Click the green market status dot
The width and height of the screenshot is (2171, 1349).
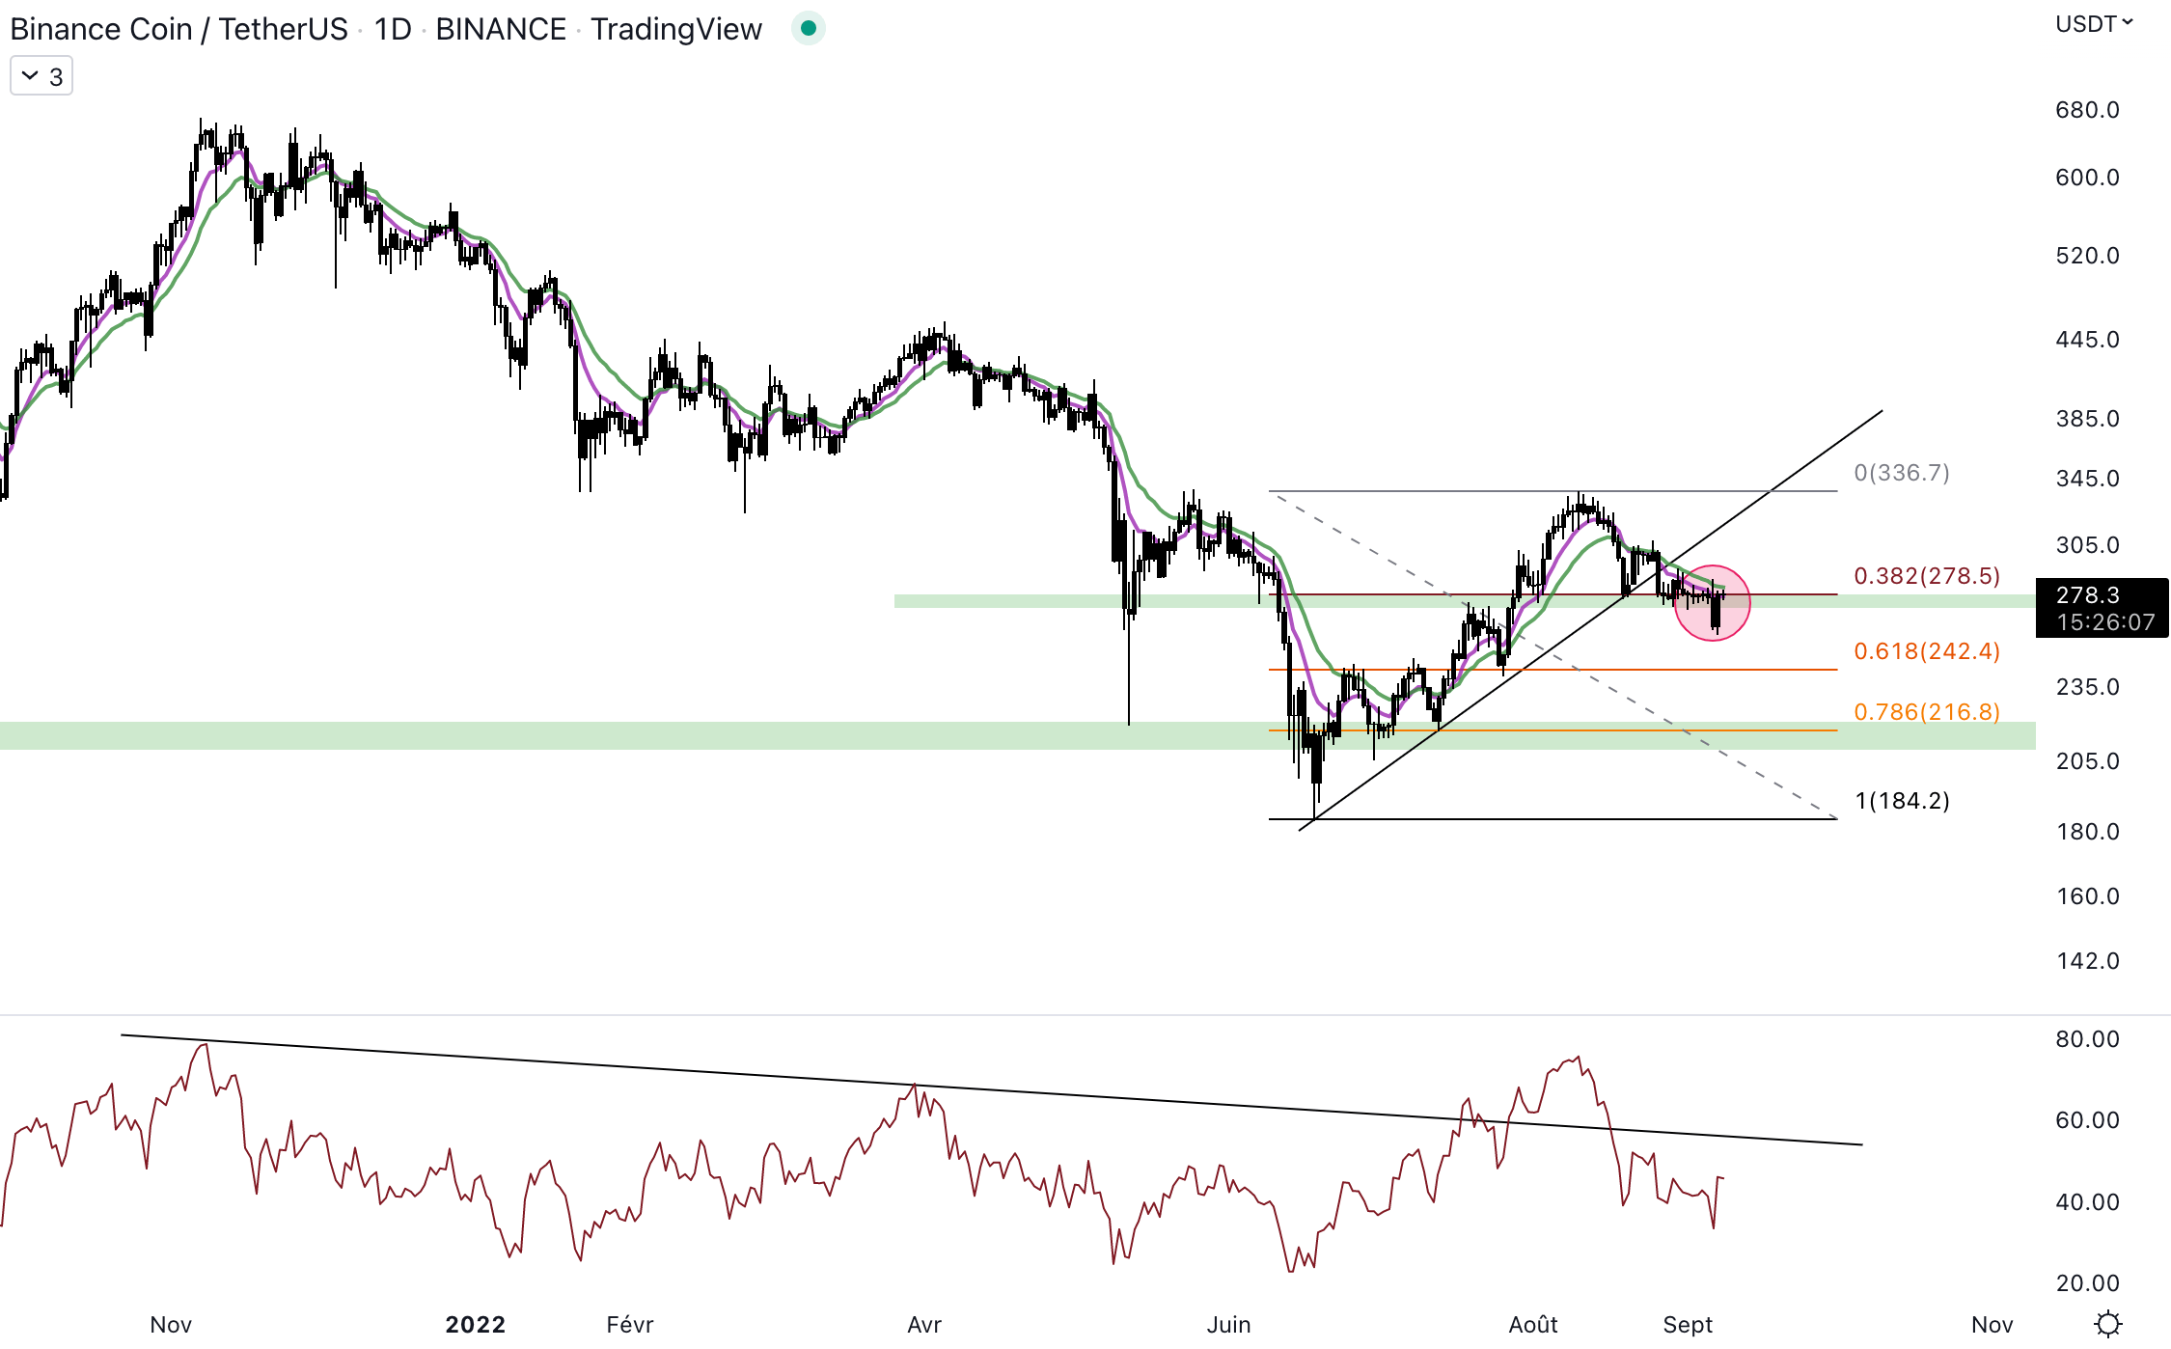809,29
